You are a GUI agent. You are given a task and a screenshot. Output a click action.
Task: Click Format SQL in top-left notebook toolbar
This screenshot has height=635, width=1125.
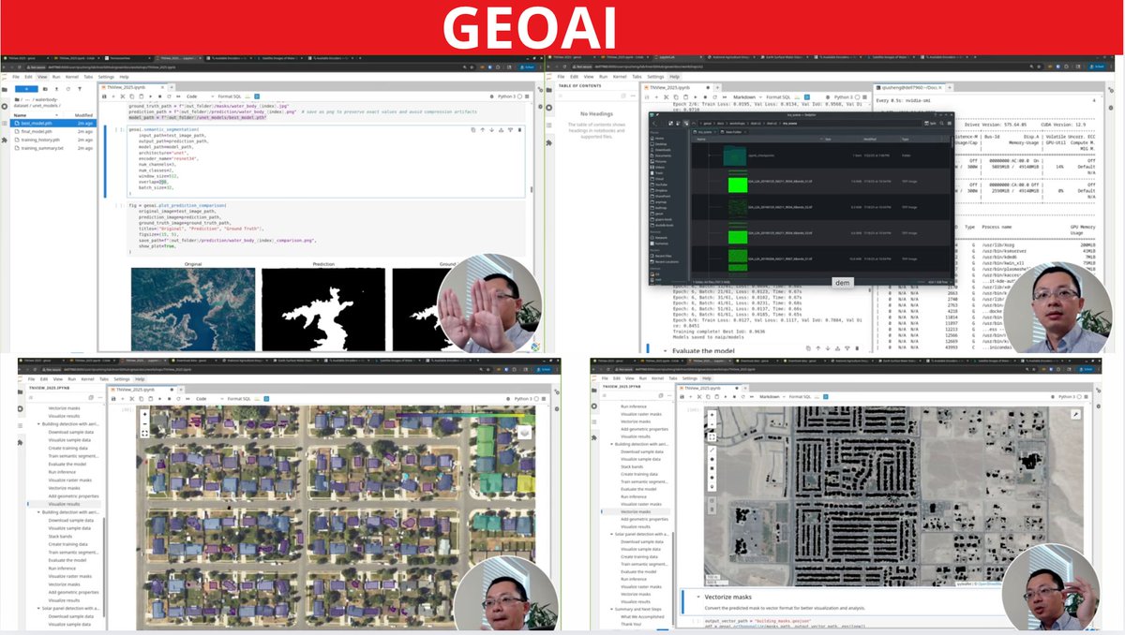tap(230, 96)
